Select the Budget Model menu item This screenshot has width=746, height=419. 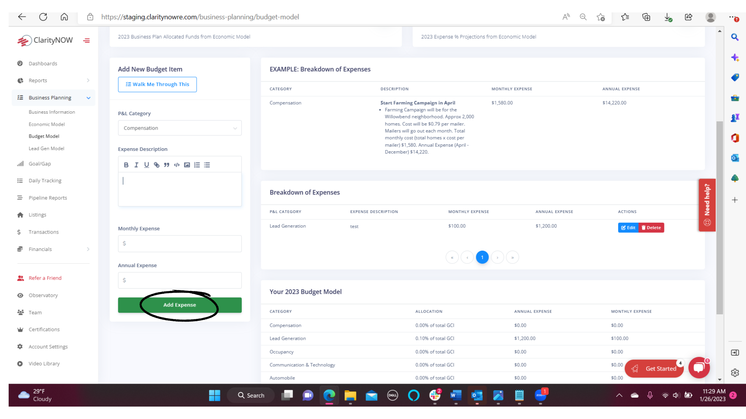(x=44, y=136)
